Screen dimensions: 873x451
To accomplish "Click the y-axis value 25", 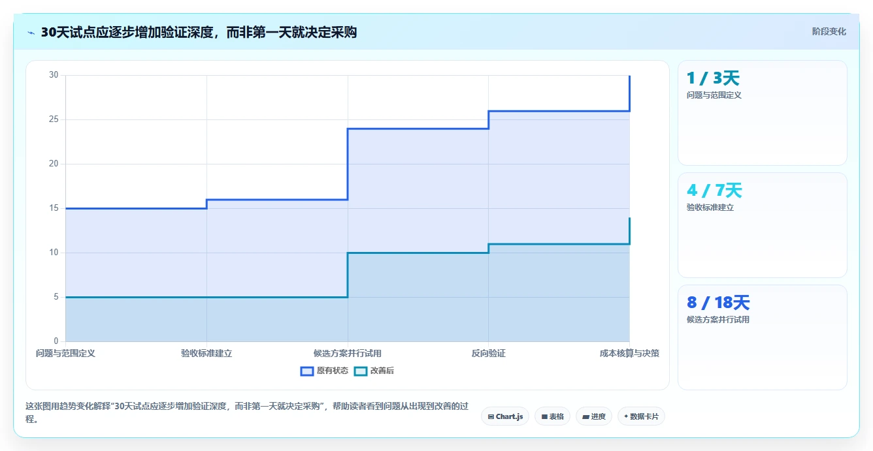I will coord(54,119).
